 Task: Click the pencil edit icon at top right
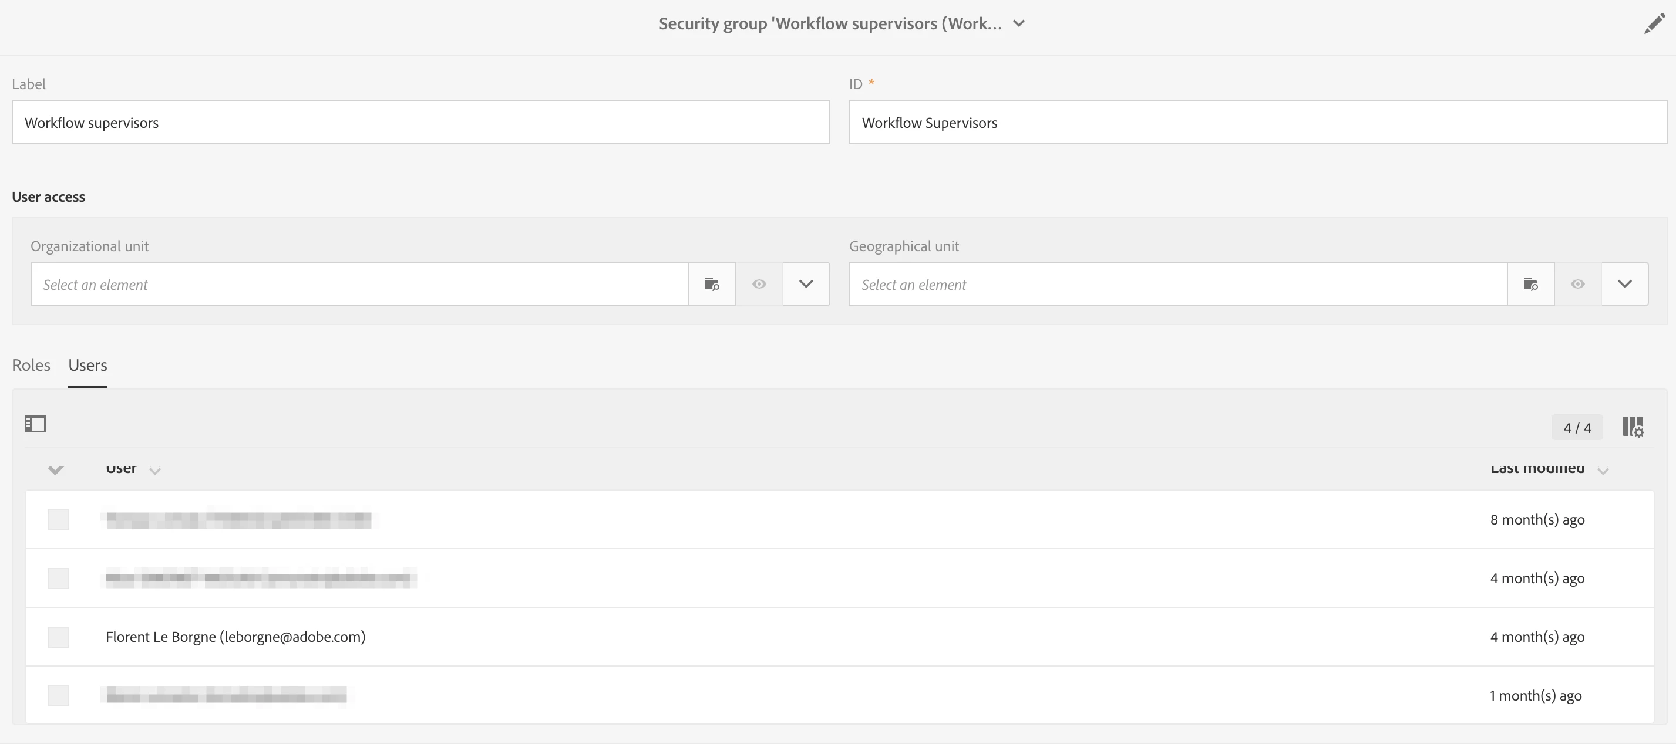(1654, 24)
